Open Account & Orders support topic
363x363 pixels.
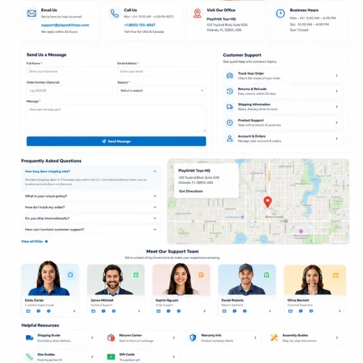283,138
